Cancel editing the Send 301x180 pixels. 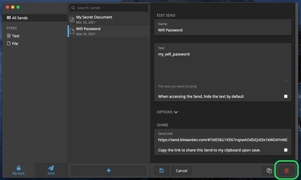click(182, 170)
